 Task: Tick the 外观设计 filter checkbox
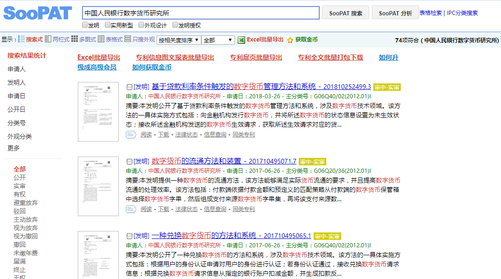click(141, 25)
